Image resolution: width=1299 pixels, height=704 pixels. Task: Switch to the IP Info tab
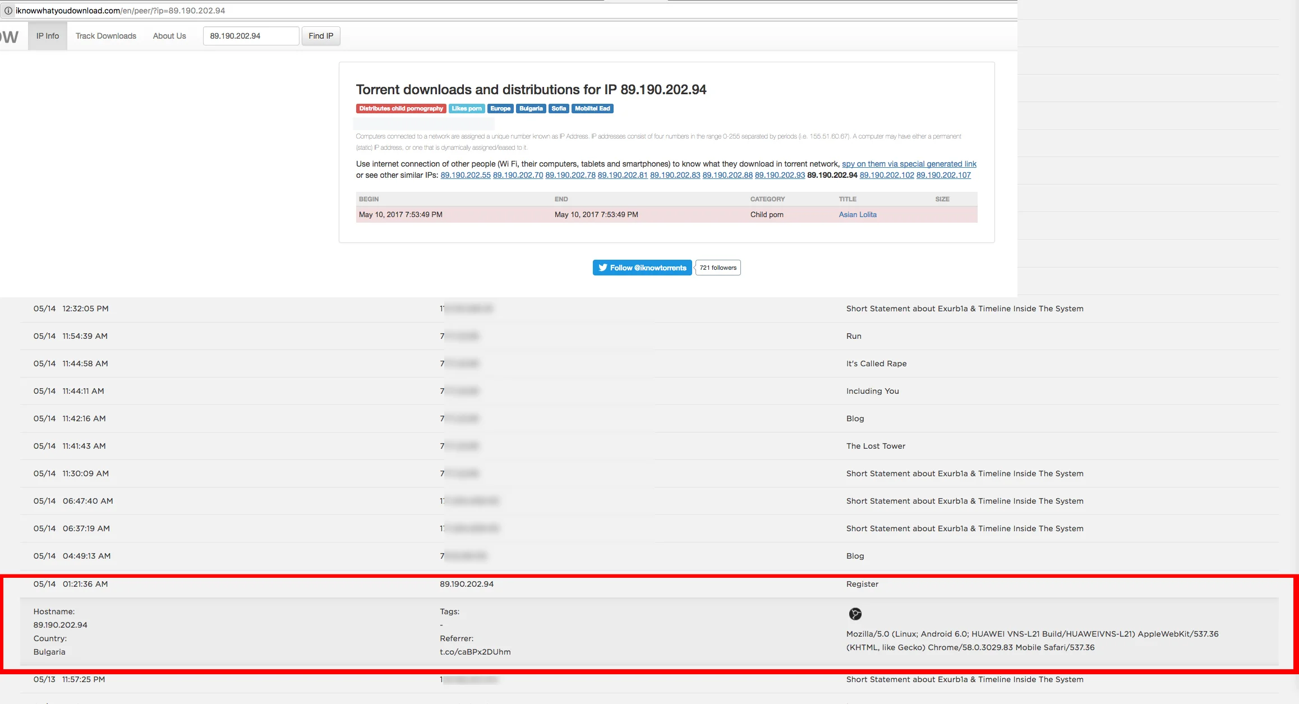pyautogui.click(x=47, y=35)
